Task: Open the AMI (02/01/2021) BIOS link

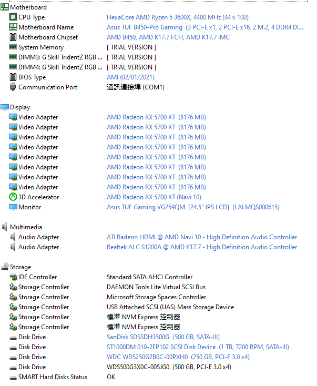Action: coord(130,77)
